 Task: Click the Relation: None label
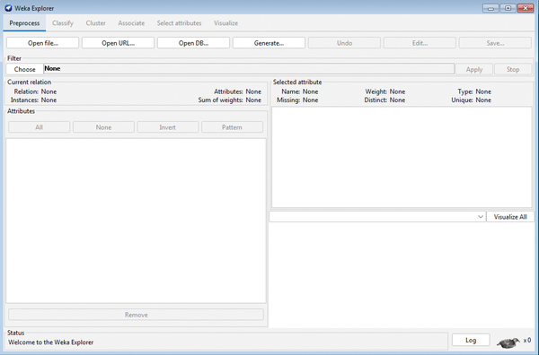tap(35, 91)
